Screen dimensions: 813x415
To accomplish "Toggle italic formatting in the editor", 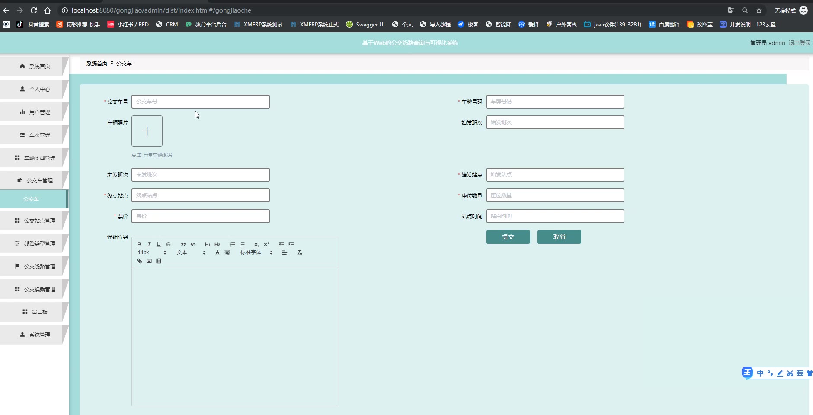I will point(149,244).
